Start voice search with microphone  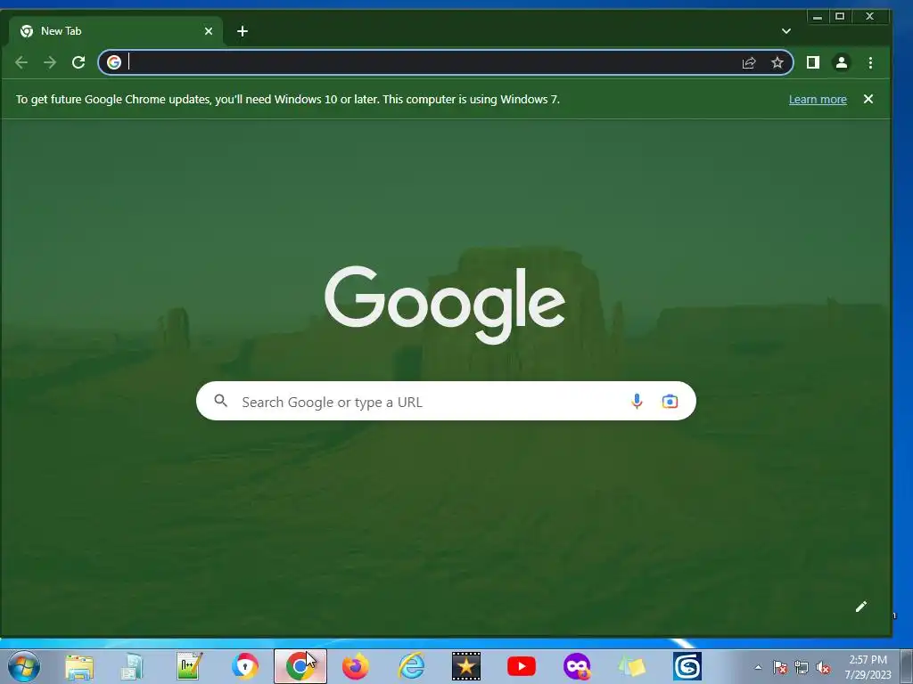point(637,402)
